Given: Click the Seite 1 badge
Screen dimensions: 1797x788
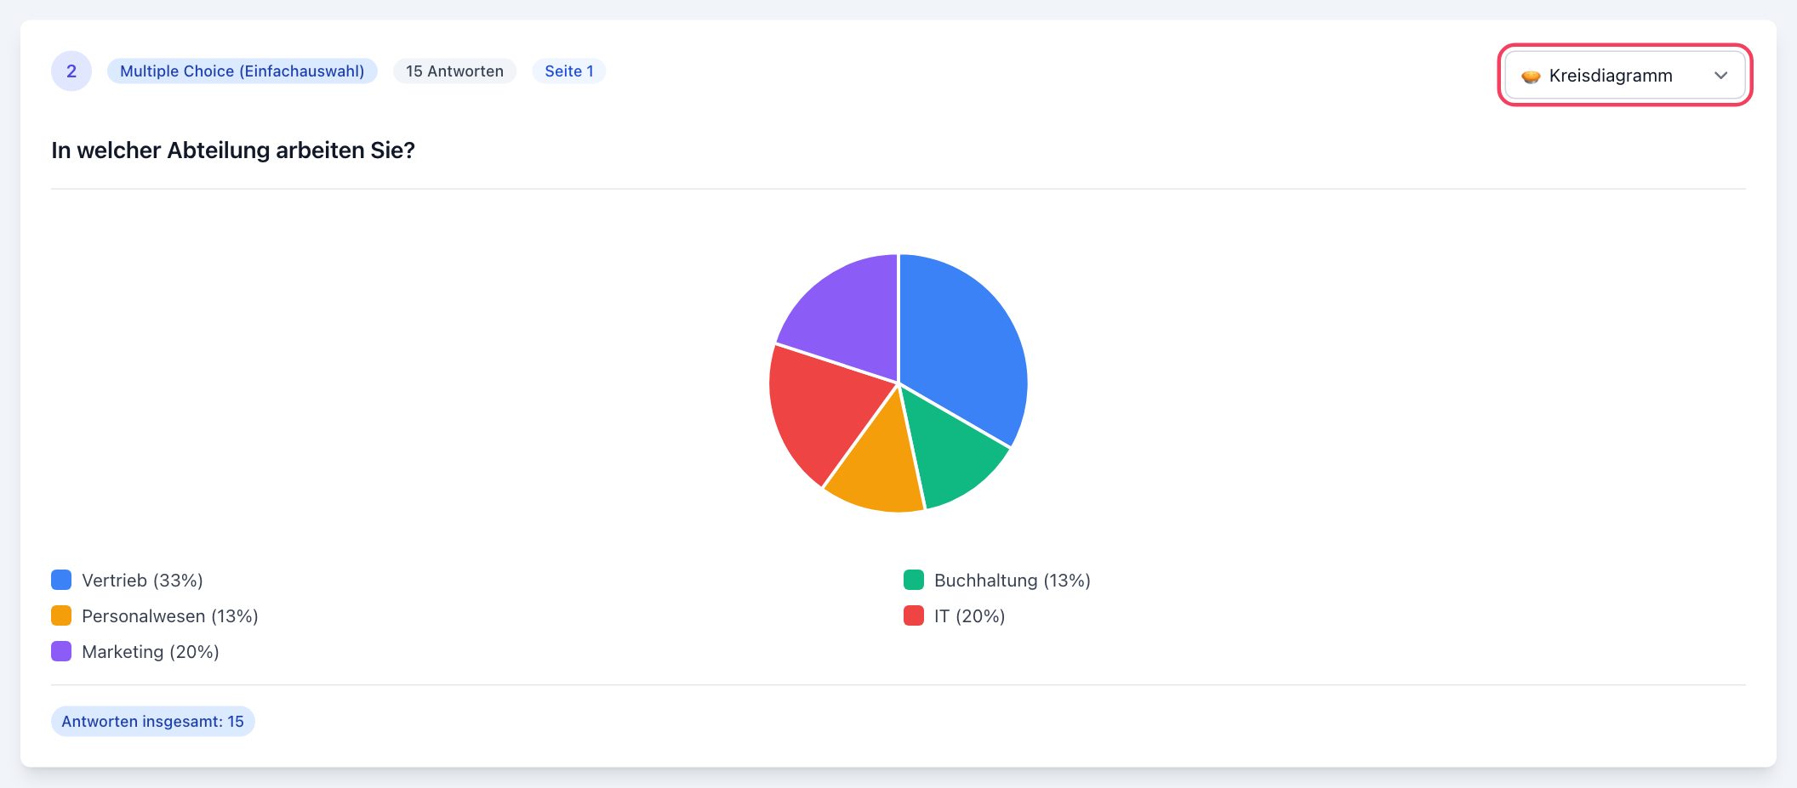Looking at the screenshot, I should (569, 71).
